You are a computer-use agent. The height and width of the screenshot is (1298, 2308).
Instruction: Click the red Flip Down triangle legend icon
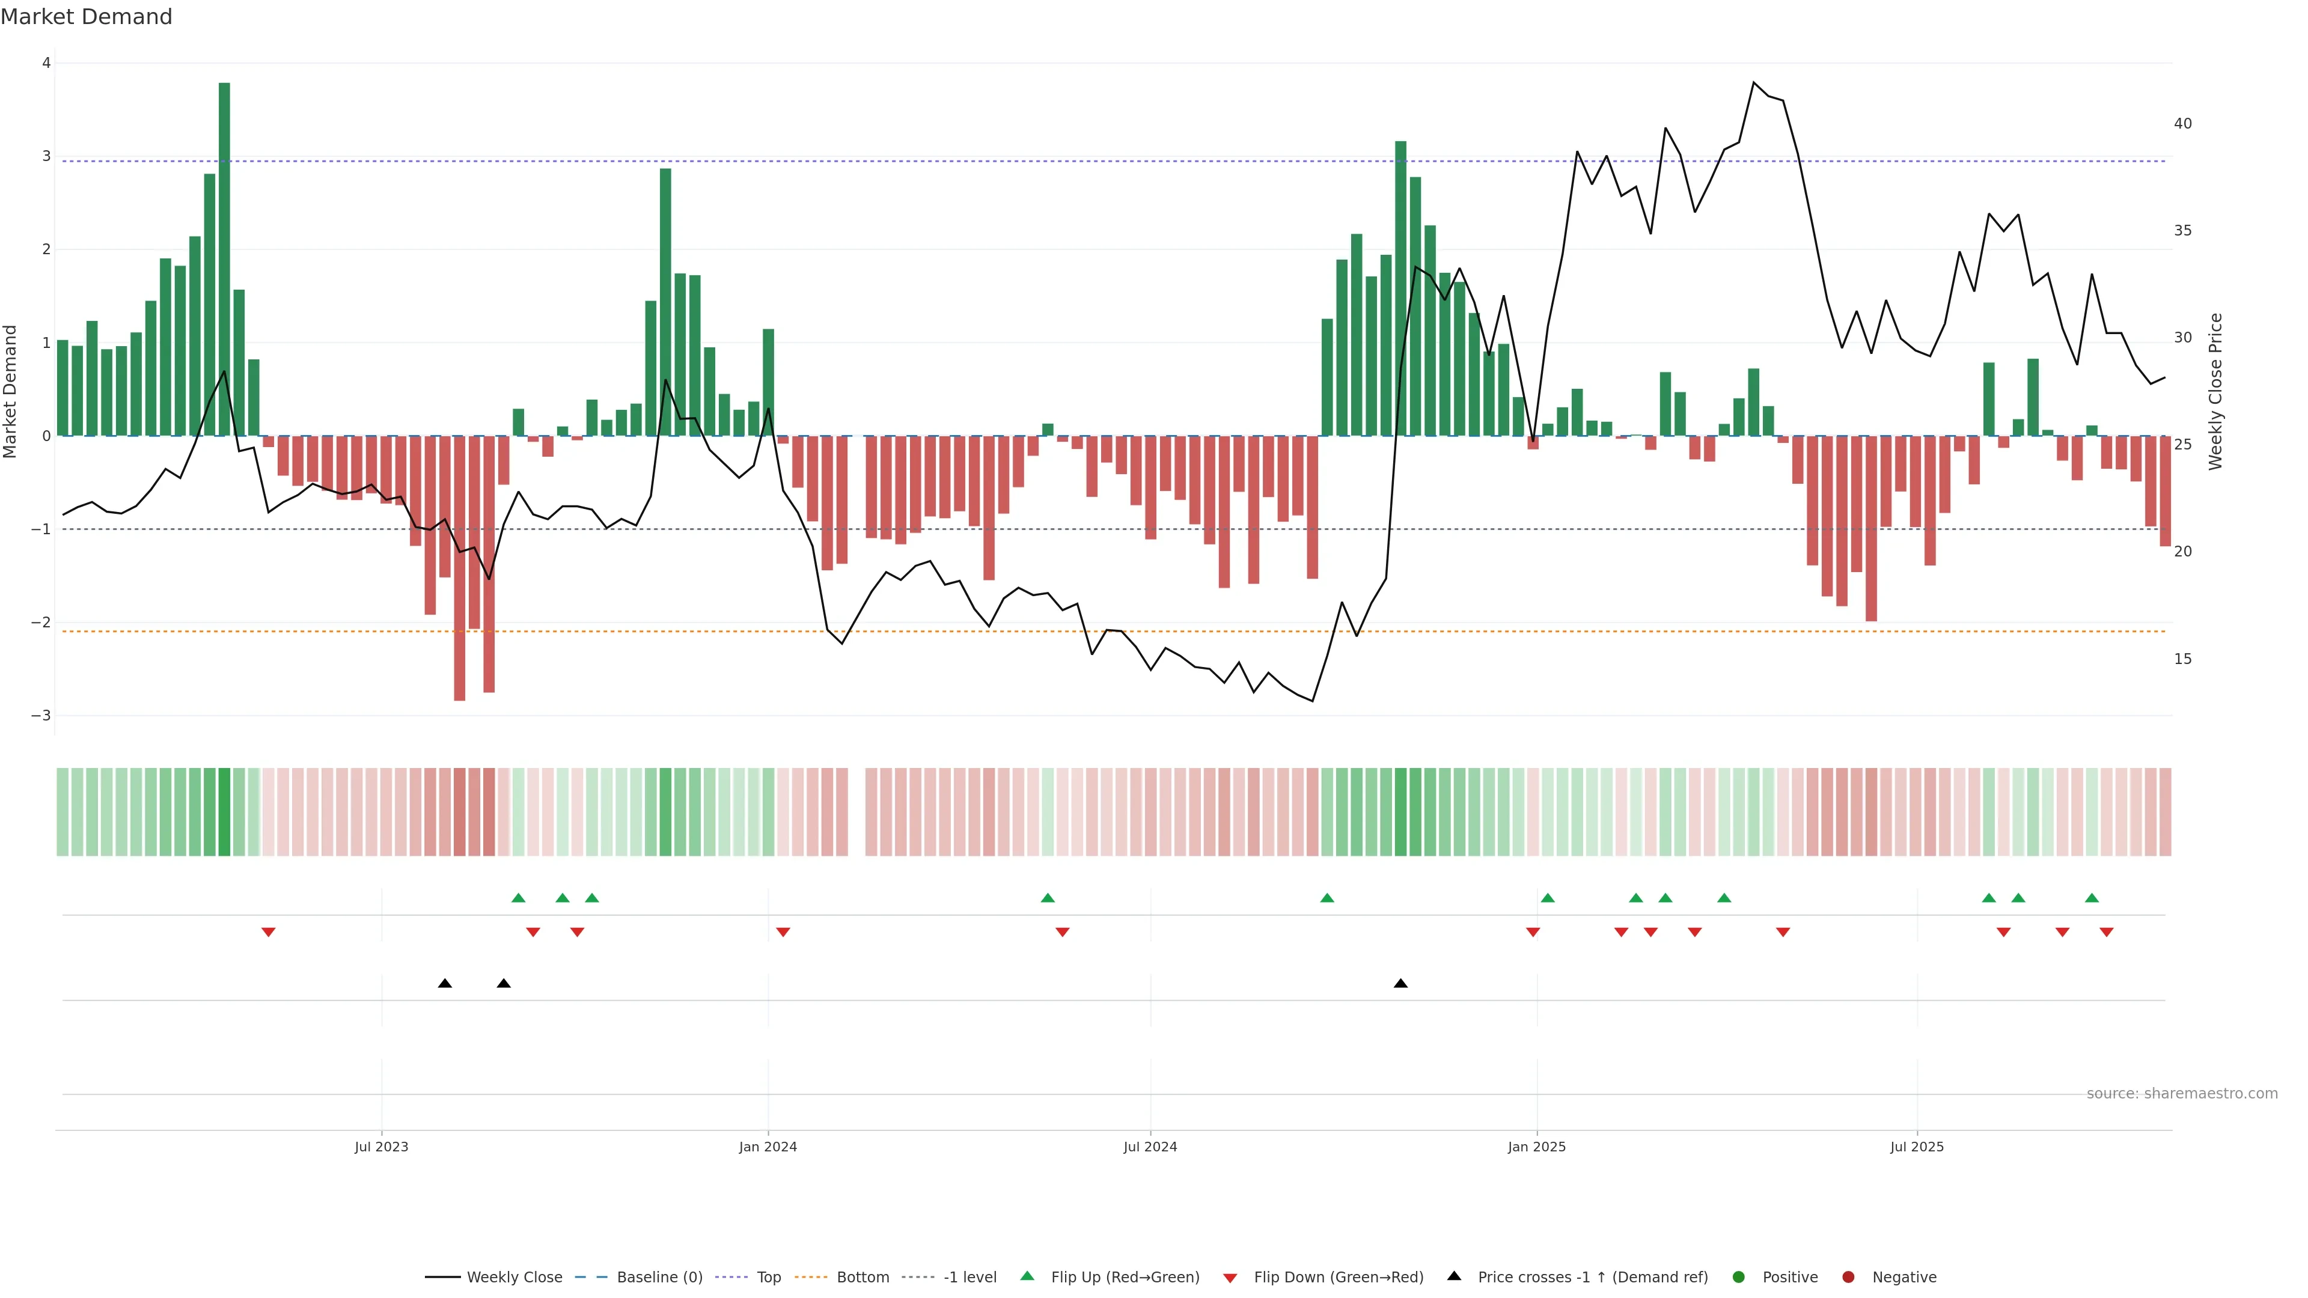coord(1230,1278)
